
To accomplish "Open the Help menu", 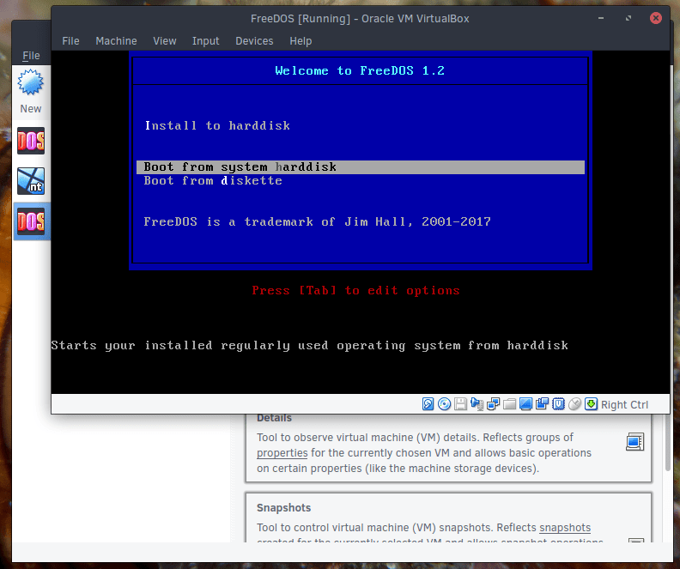I will tap(301, 41).
